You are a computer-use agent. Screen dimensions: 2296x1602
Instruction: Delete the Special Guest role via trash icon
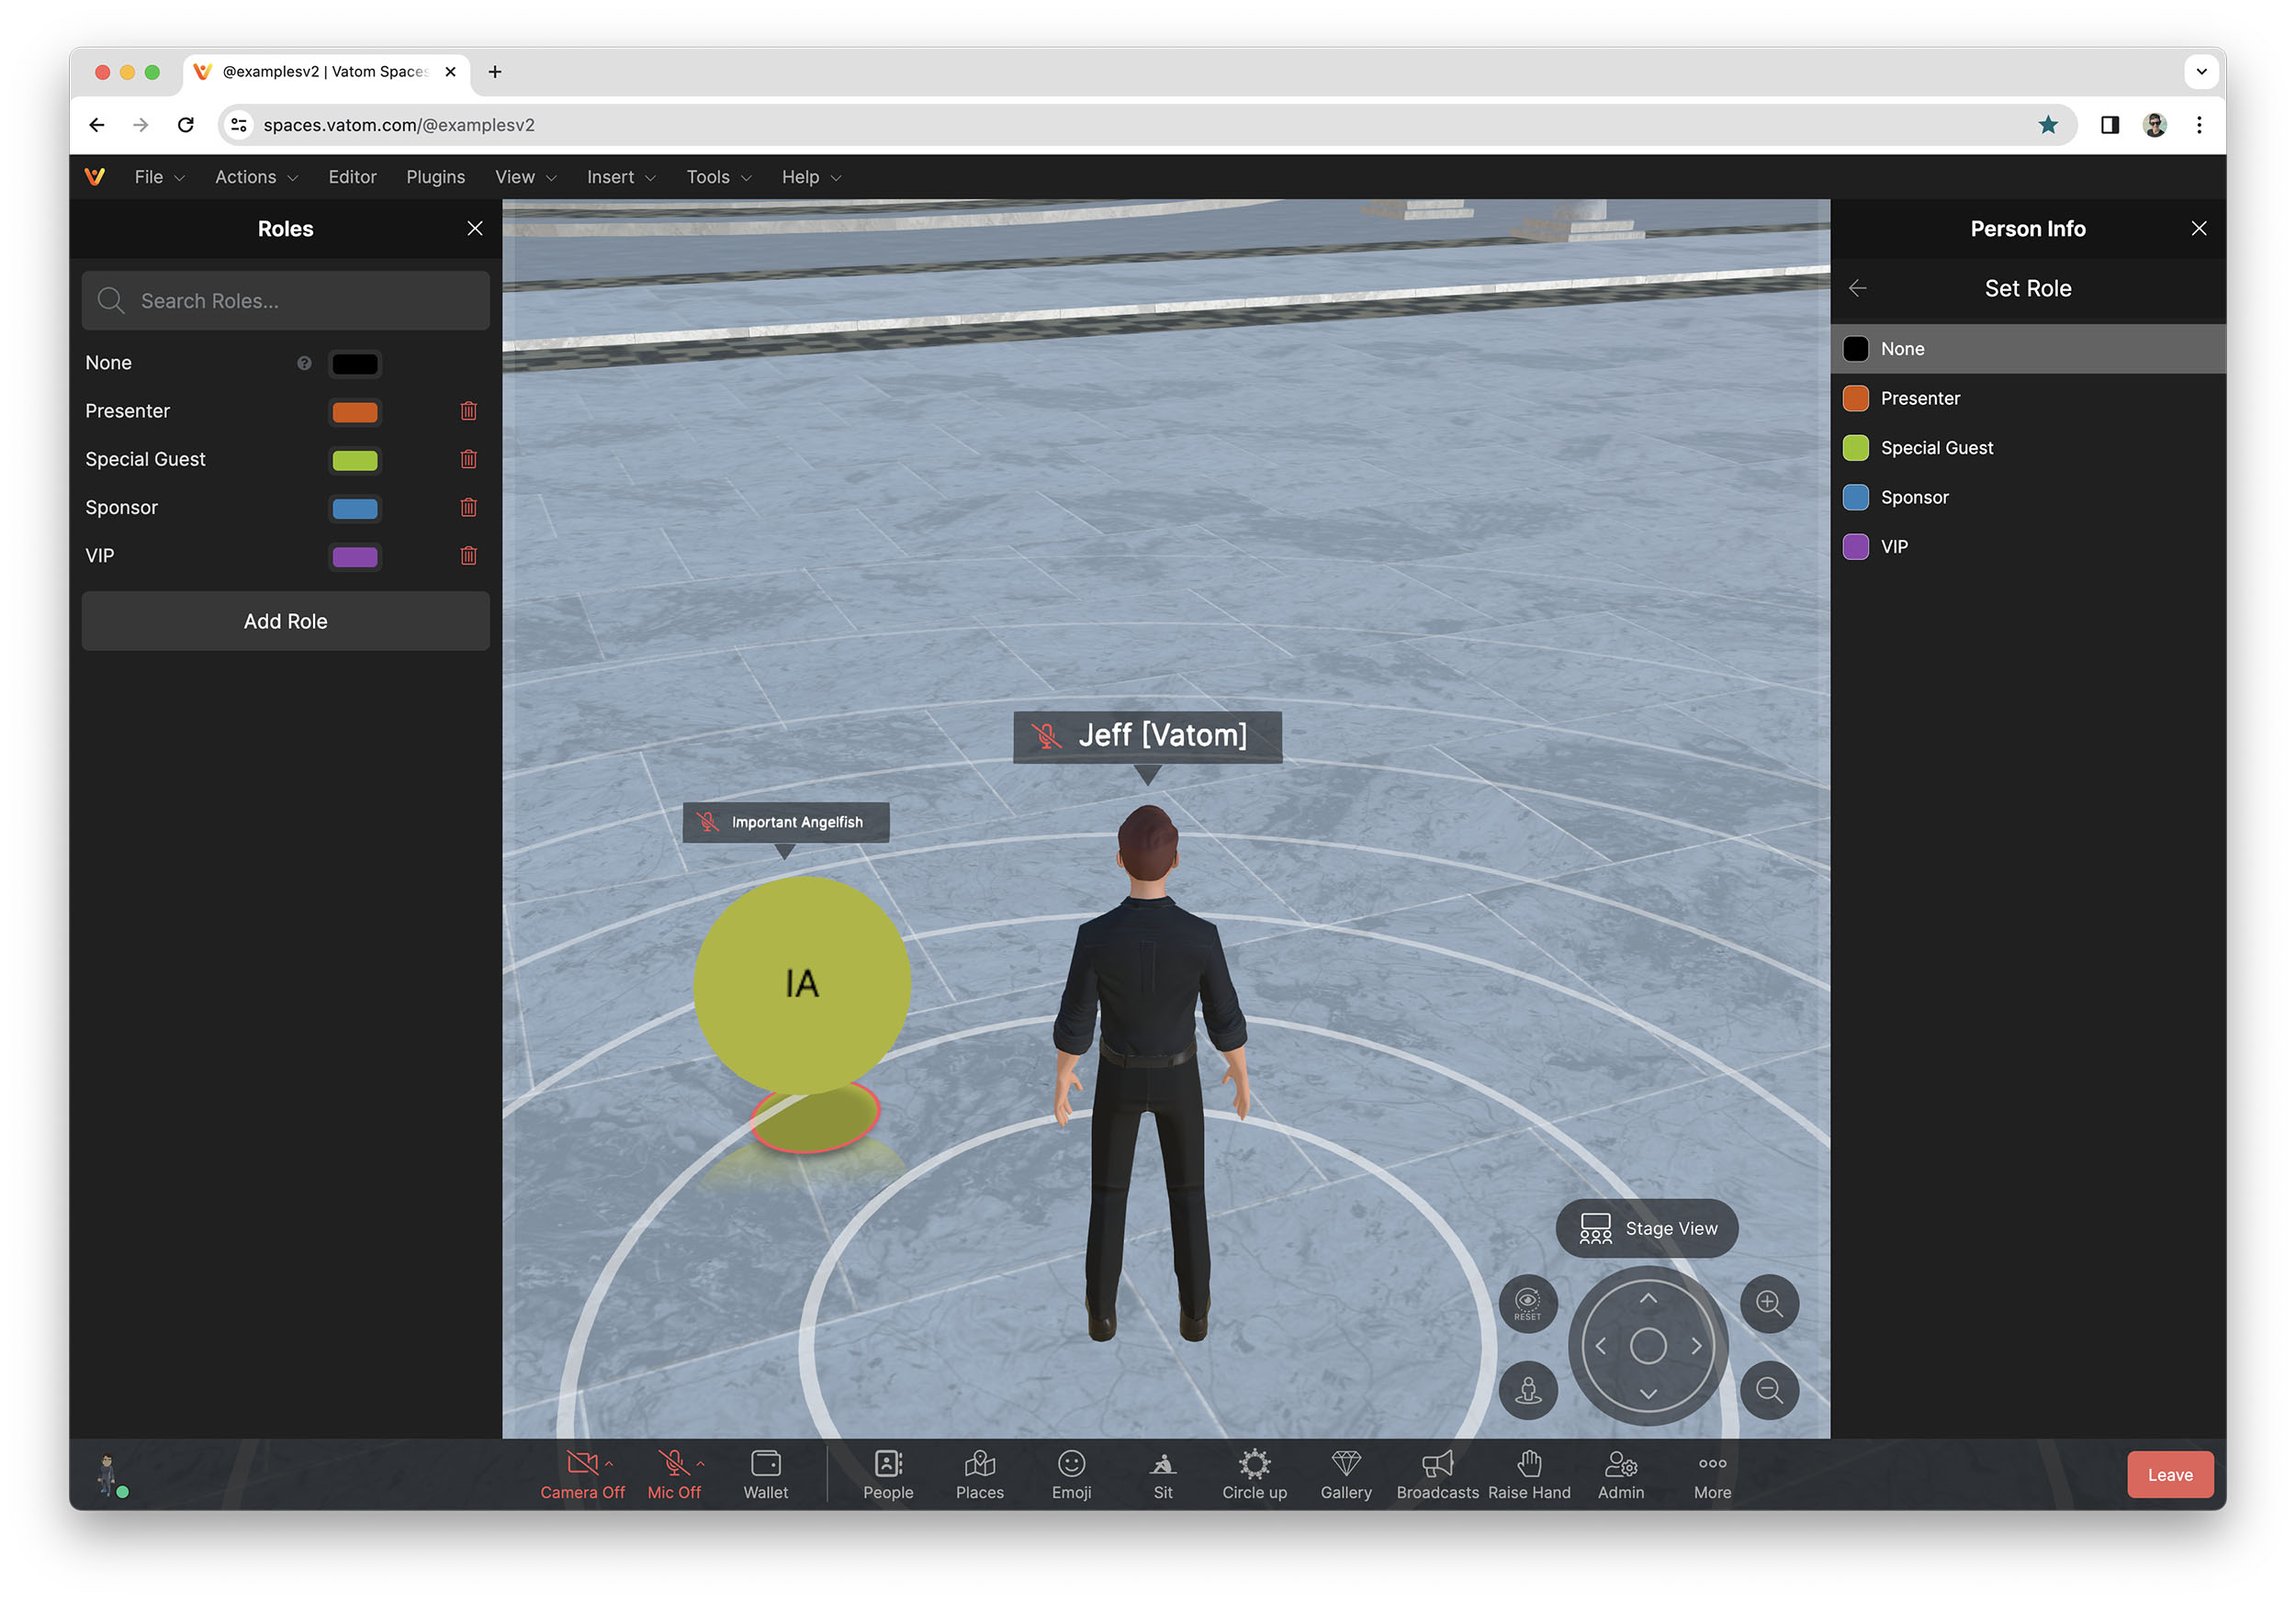[x=468, y=459]
